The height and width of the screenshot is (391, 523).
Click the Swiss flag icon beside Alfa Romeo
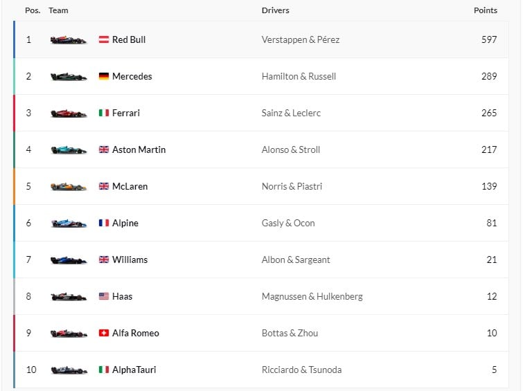click(x=104, y=333)
